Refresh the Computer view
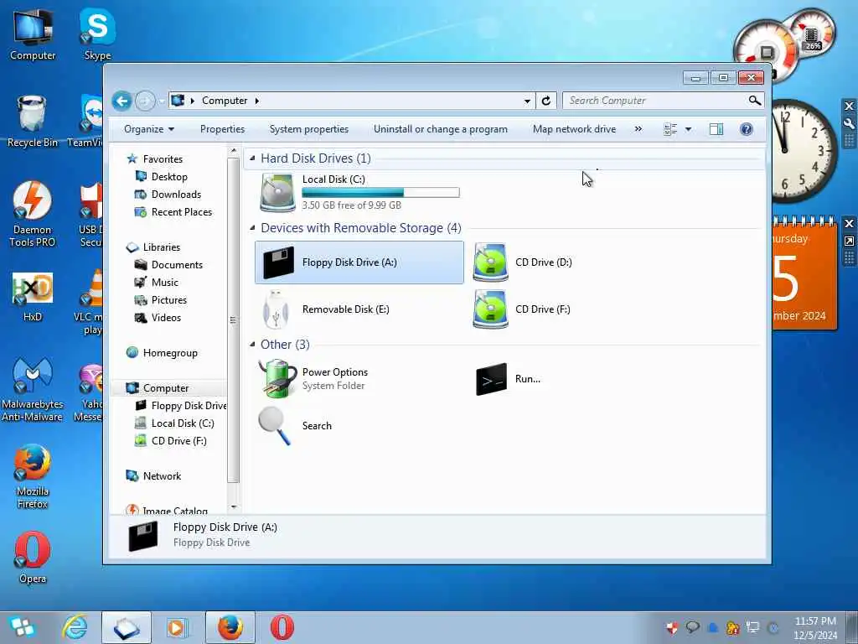 pos(546,101)
